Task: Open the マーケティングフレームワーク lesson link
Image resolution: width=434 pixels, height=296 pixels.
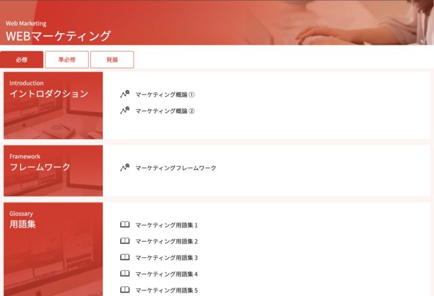Action: 176,168
